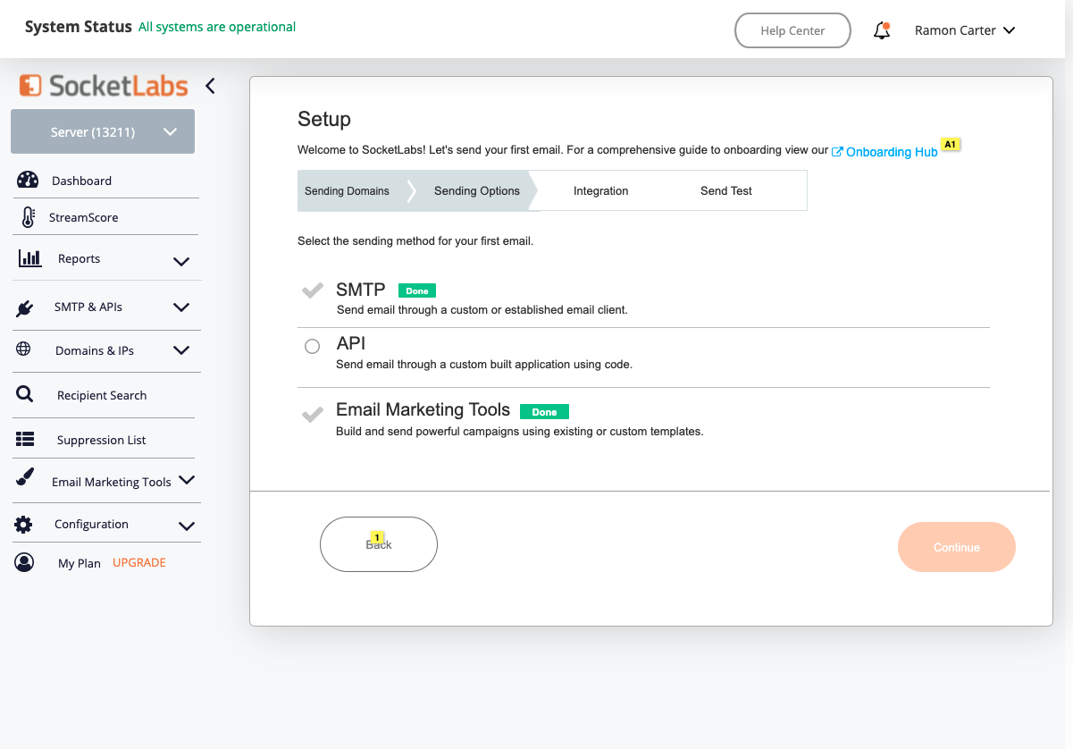
Task: Click 'All systems are operational' status text
Action: (x=217, y=27)
